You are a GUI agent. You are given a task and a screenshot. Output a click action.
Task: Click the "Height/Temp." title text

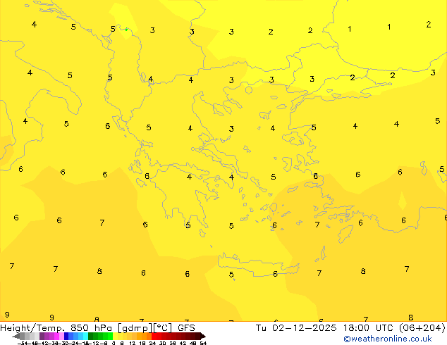(32, 328)
